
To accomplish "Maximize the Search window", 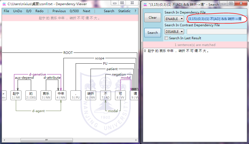I will [x=231, y=3].
